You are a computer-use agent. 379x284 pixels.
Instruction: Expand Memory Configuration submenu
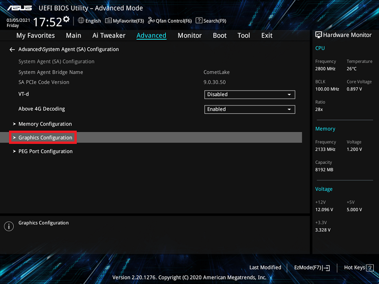pos(45,124)
